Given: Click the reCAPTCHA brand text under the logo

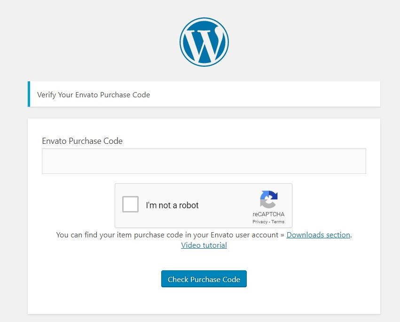Looking at the screenshot, I should pos(268,214).
